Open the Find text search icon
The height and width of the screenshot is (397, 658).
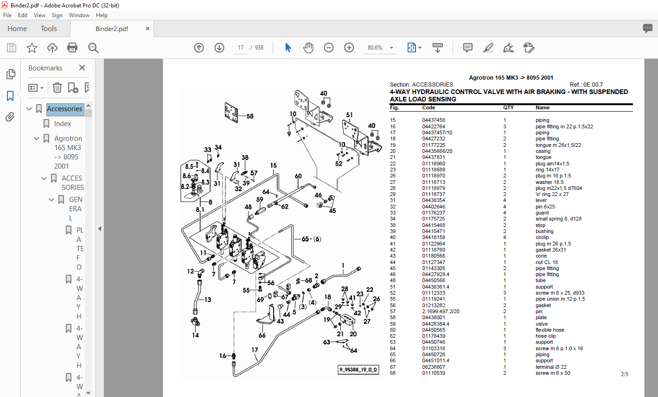tap(93, 48)
